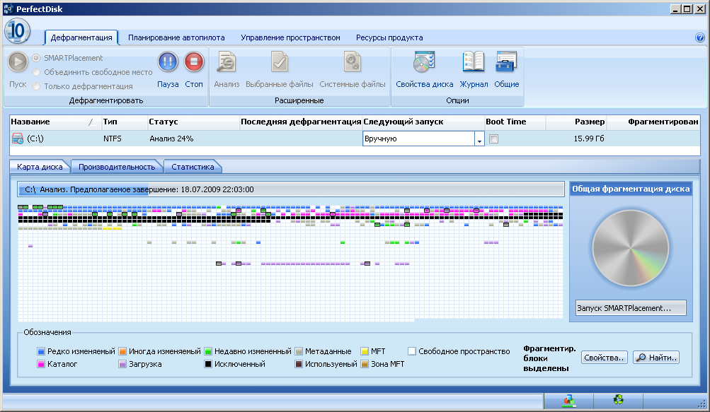Switch to the Статистика tab
The image size is (710, 412).
(193, 167)
